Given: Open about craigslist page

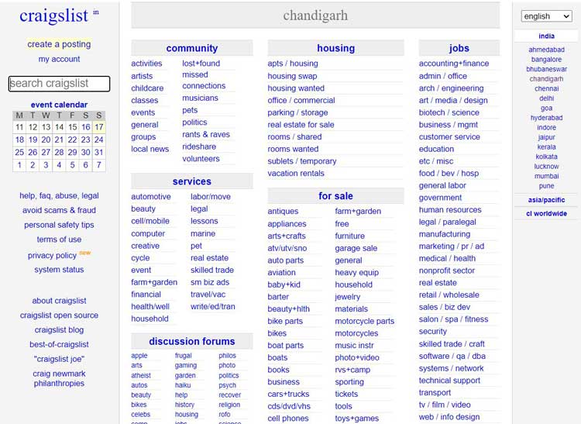Looking at the screenshot, I should tap(60, 301).
